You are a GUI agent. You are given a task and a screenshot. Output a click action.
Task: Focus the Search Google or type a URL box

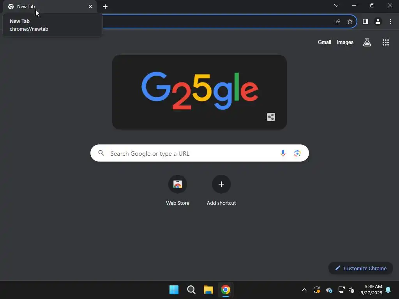(199, 153)
